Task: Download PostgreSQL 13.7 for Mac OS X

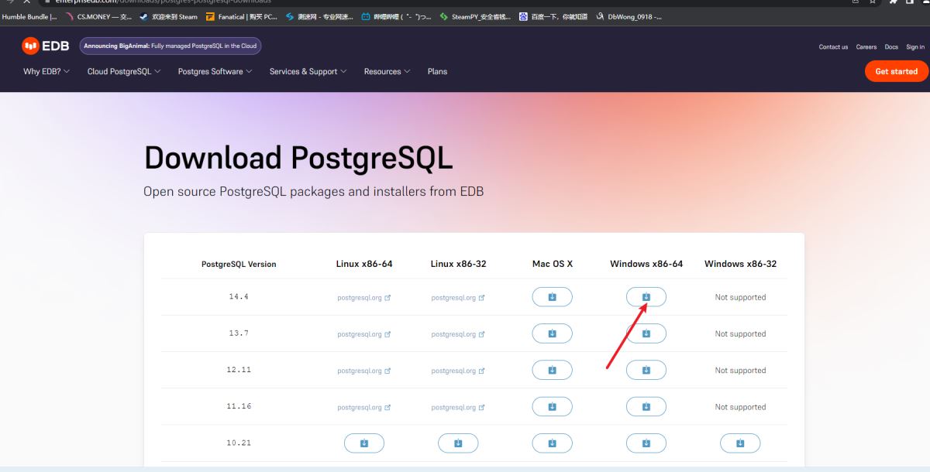Action: click(552, 333)
